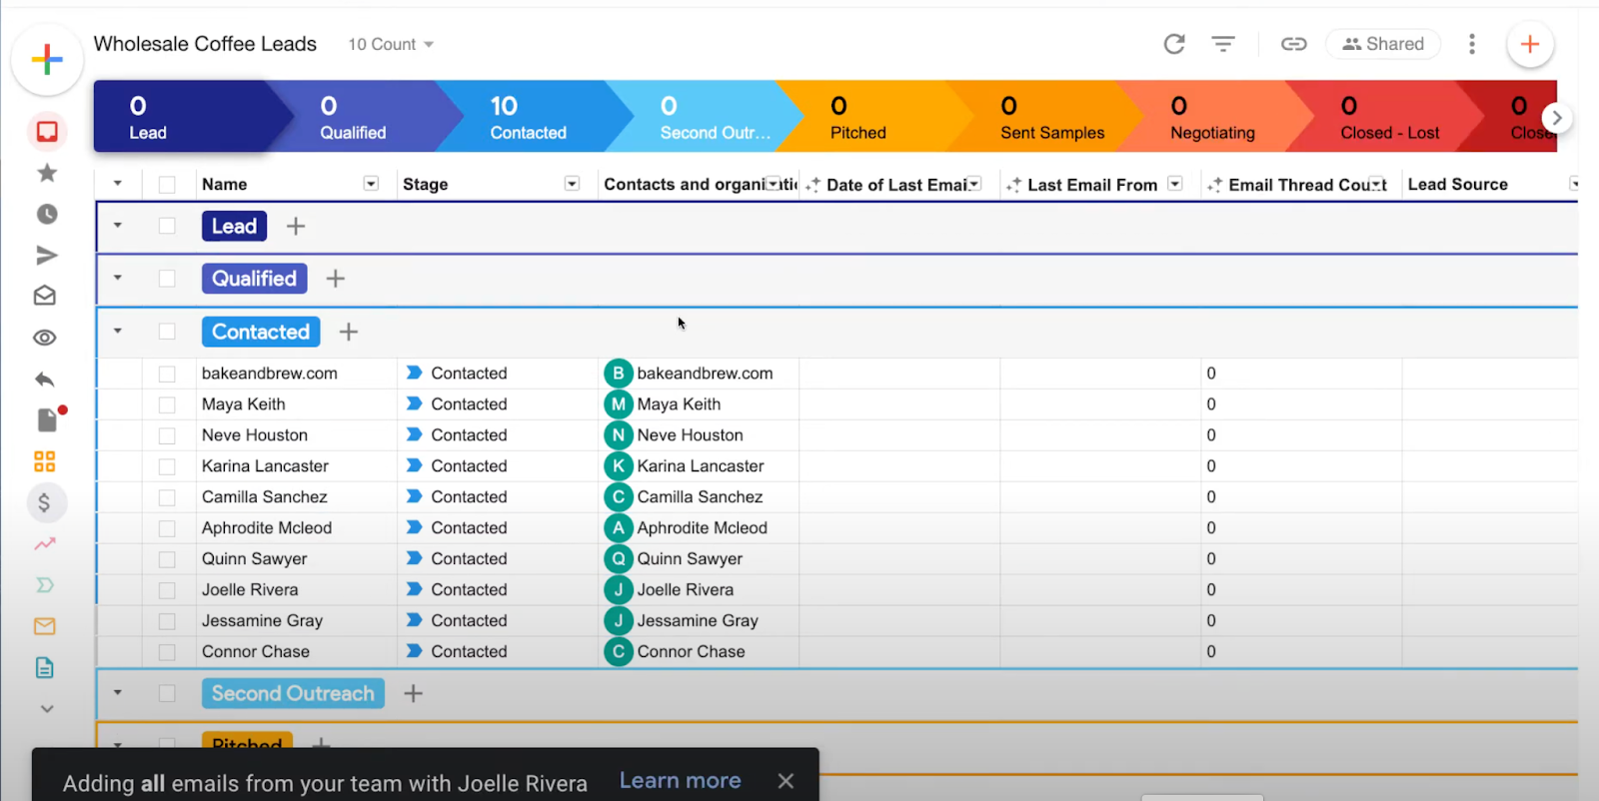Click the copy link icon
Image resolution: width=1599 pixels, height=801 pixels.
(1294, 44)
